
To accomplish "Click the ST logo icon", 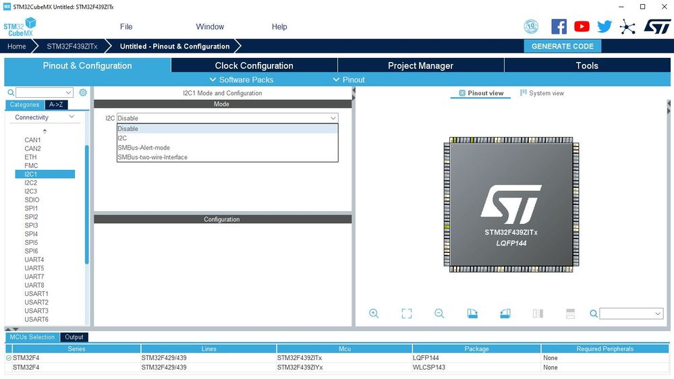I will tap(657, 27).
